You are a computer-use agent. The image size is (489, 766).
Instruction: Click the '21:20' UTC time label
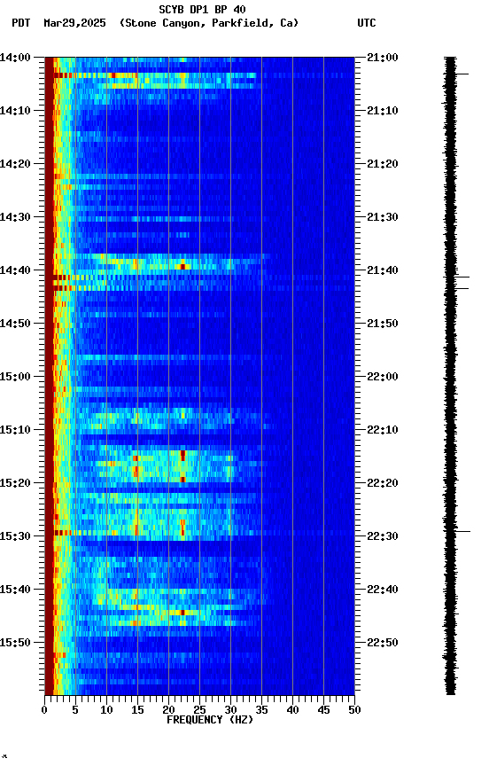tap(383, 164)
